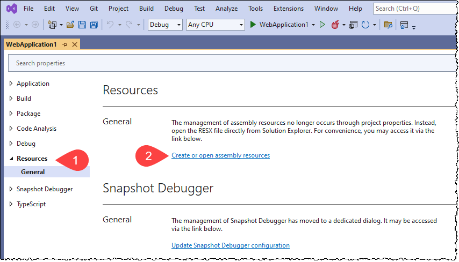Select General under Resources
The height and width of the screenshot is (262, 459).
coord(47,172)
